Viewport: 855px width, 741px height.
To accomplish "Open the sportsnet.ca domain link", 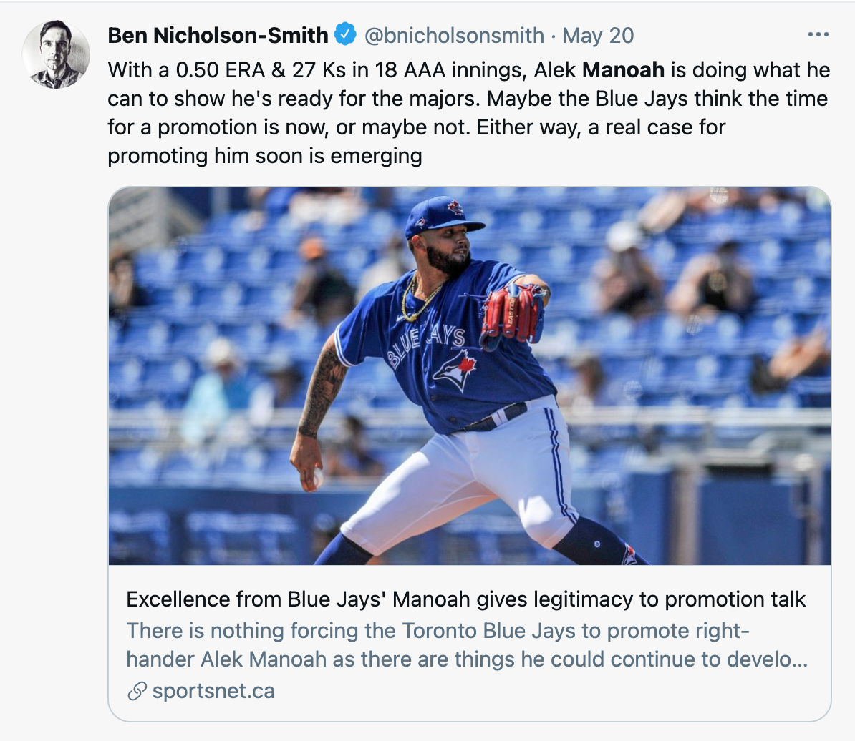I will pos(213,691).
